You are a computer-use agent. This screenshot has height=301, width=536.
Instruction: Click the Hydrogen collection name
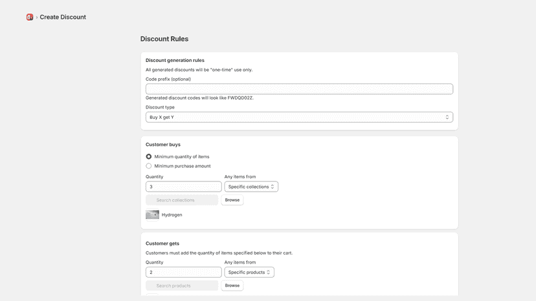[172, 214]
